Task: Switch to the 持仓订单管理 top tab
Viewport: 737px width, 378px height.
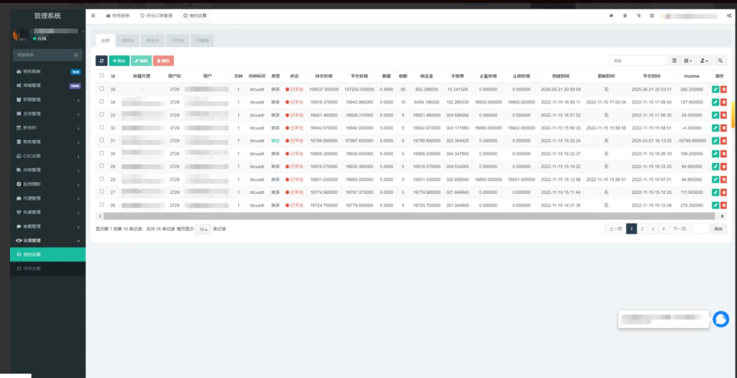Action: point(157,16)
